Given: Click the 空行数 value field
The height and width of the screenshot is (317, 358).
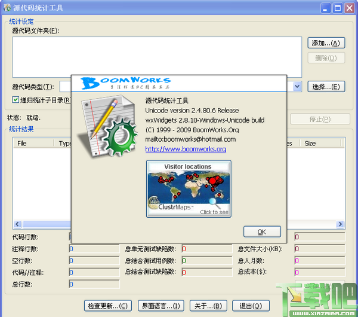Looking at the screenshot, I should click(94, 260).
